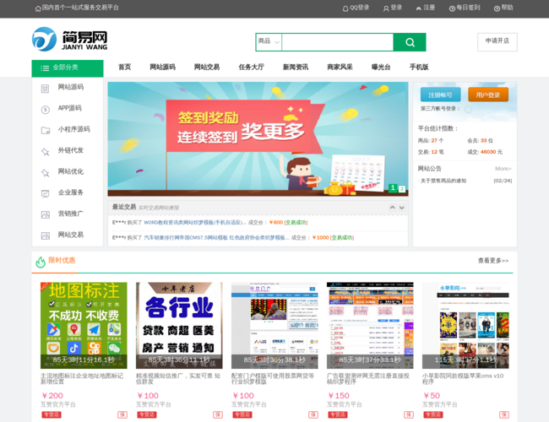Open the 关于禁售商品的通知 announcement
This screenshot has width=549, height=422.
pos(443,181)
